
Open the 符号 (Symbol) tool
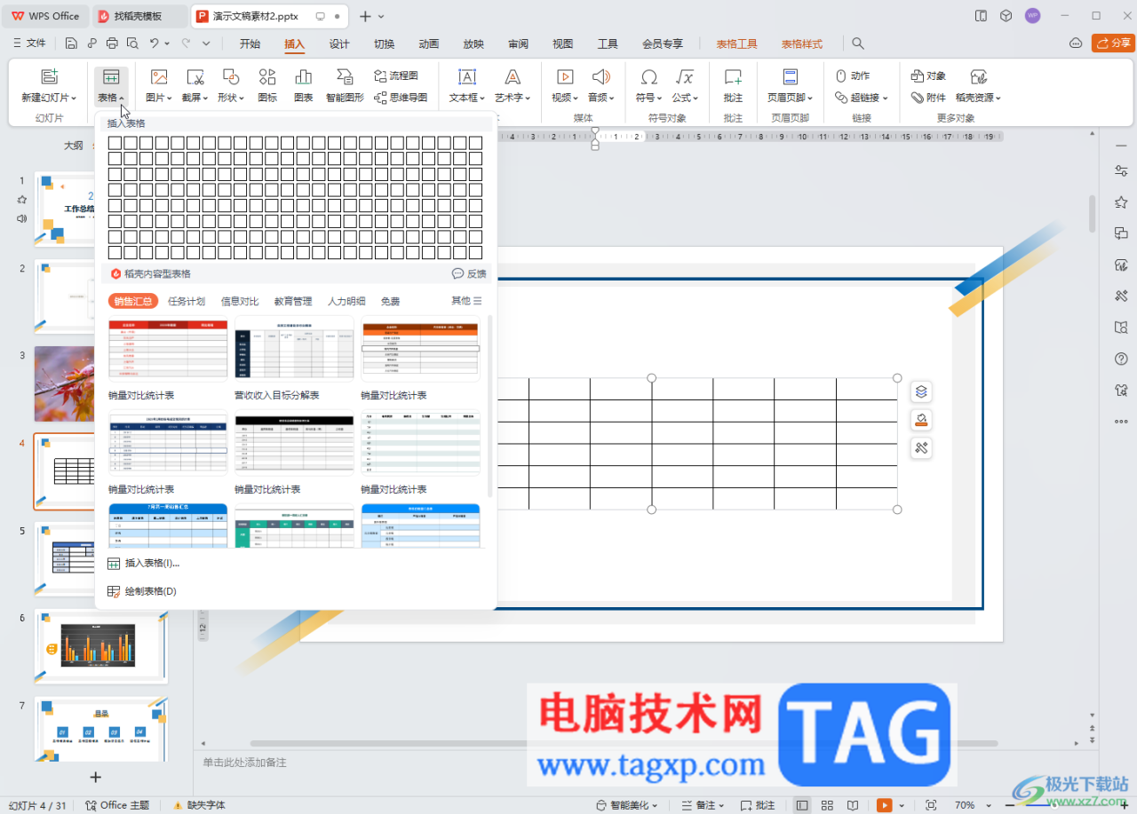(649, 86)
